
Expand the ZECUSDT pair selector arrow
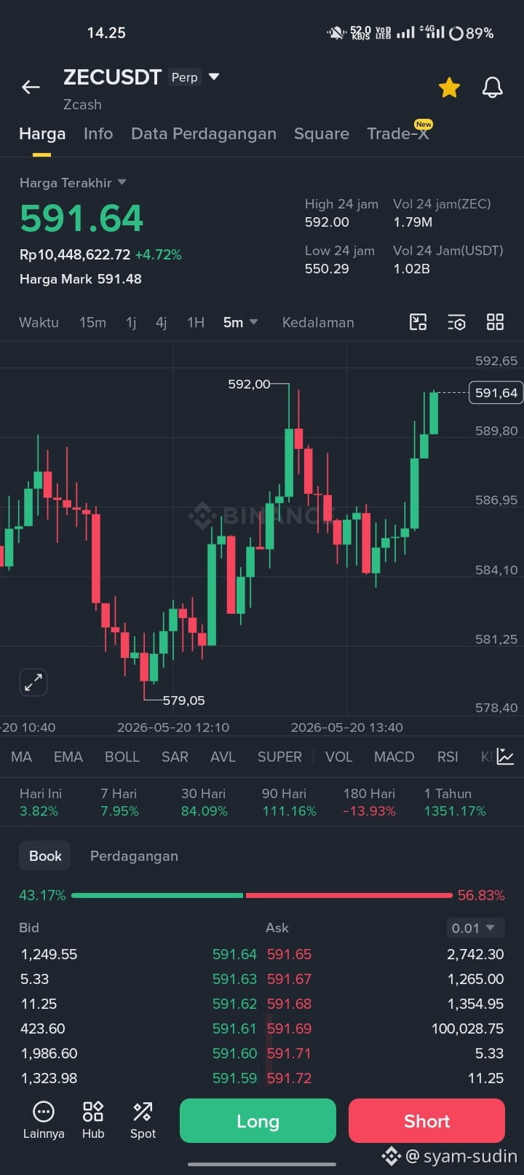tap(214, 77)
